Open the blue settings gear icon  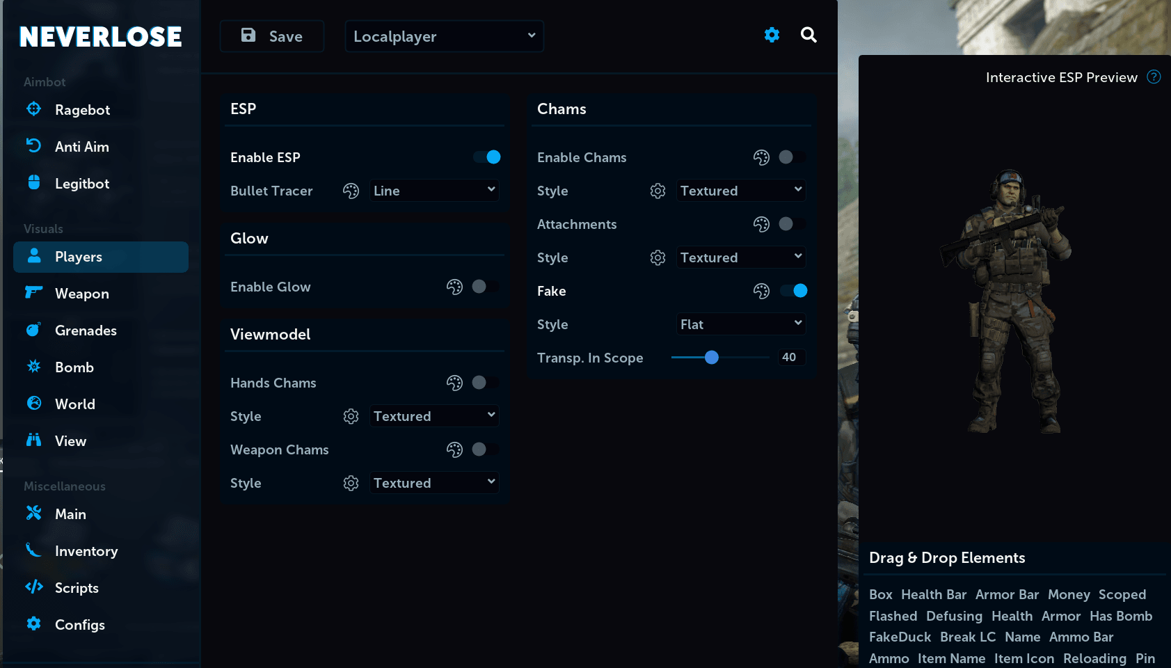(x=772, y=35)
